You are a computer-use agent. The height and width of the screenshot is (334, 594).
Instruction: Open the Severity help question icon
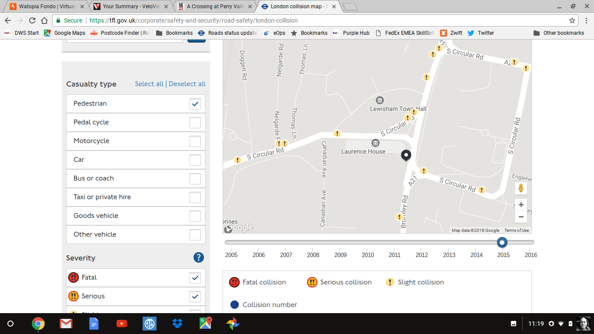[198, 257]
